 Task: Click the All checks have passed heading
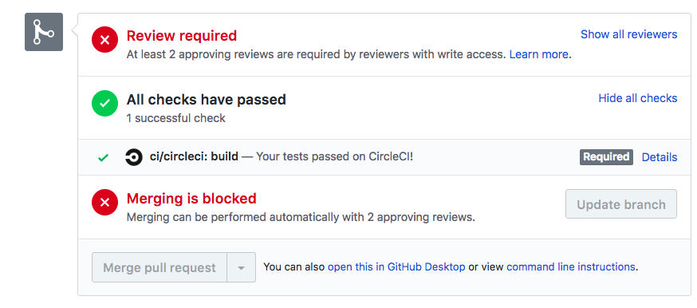click(207, 100)
